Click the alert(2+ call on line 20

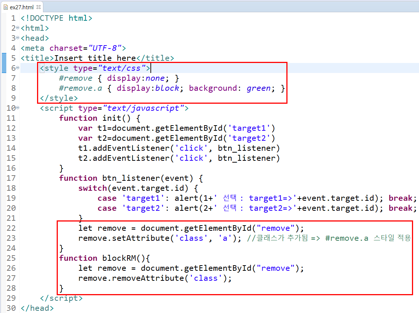(x=279, y=208)
